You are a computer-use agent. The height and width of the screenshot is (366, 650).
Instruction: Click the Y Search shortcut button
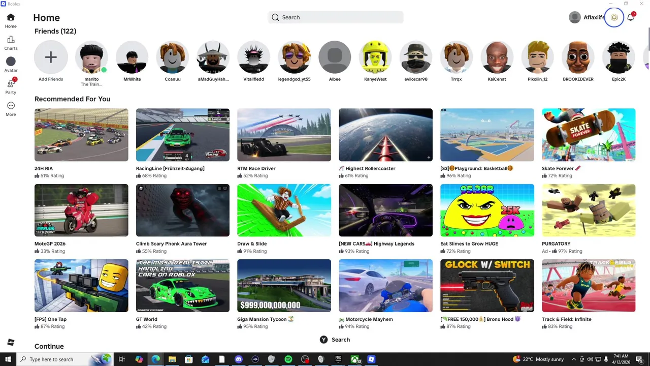pyautogui.click(x=335, y=340)
